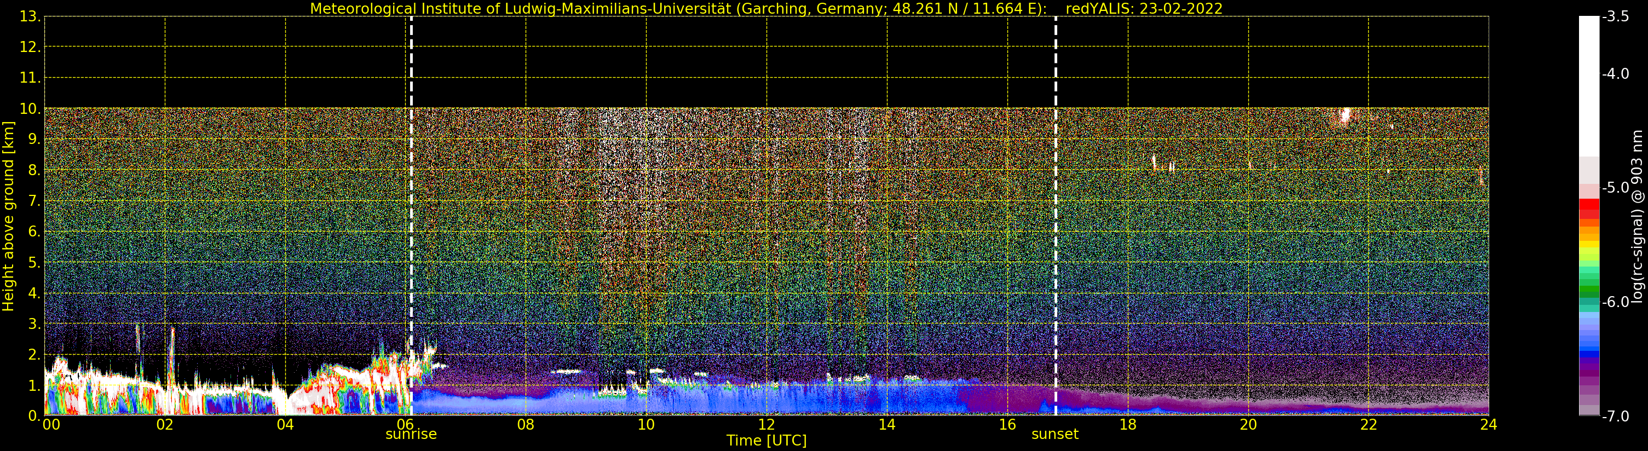Click the '11.' height tick label

click(x=30, y=77)
